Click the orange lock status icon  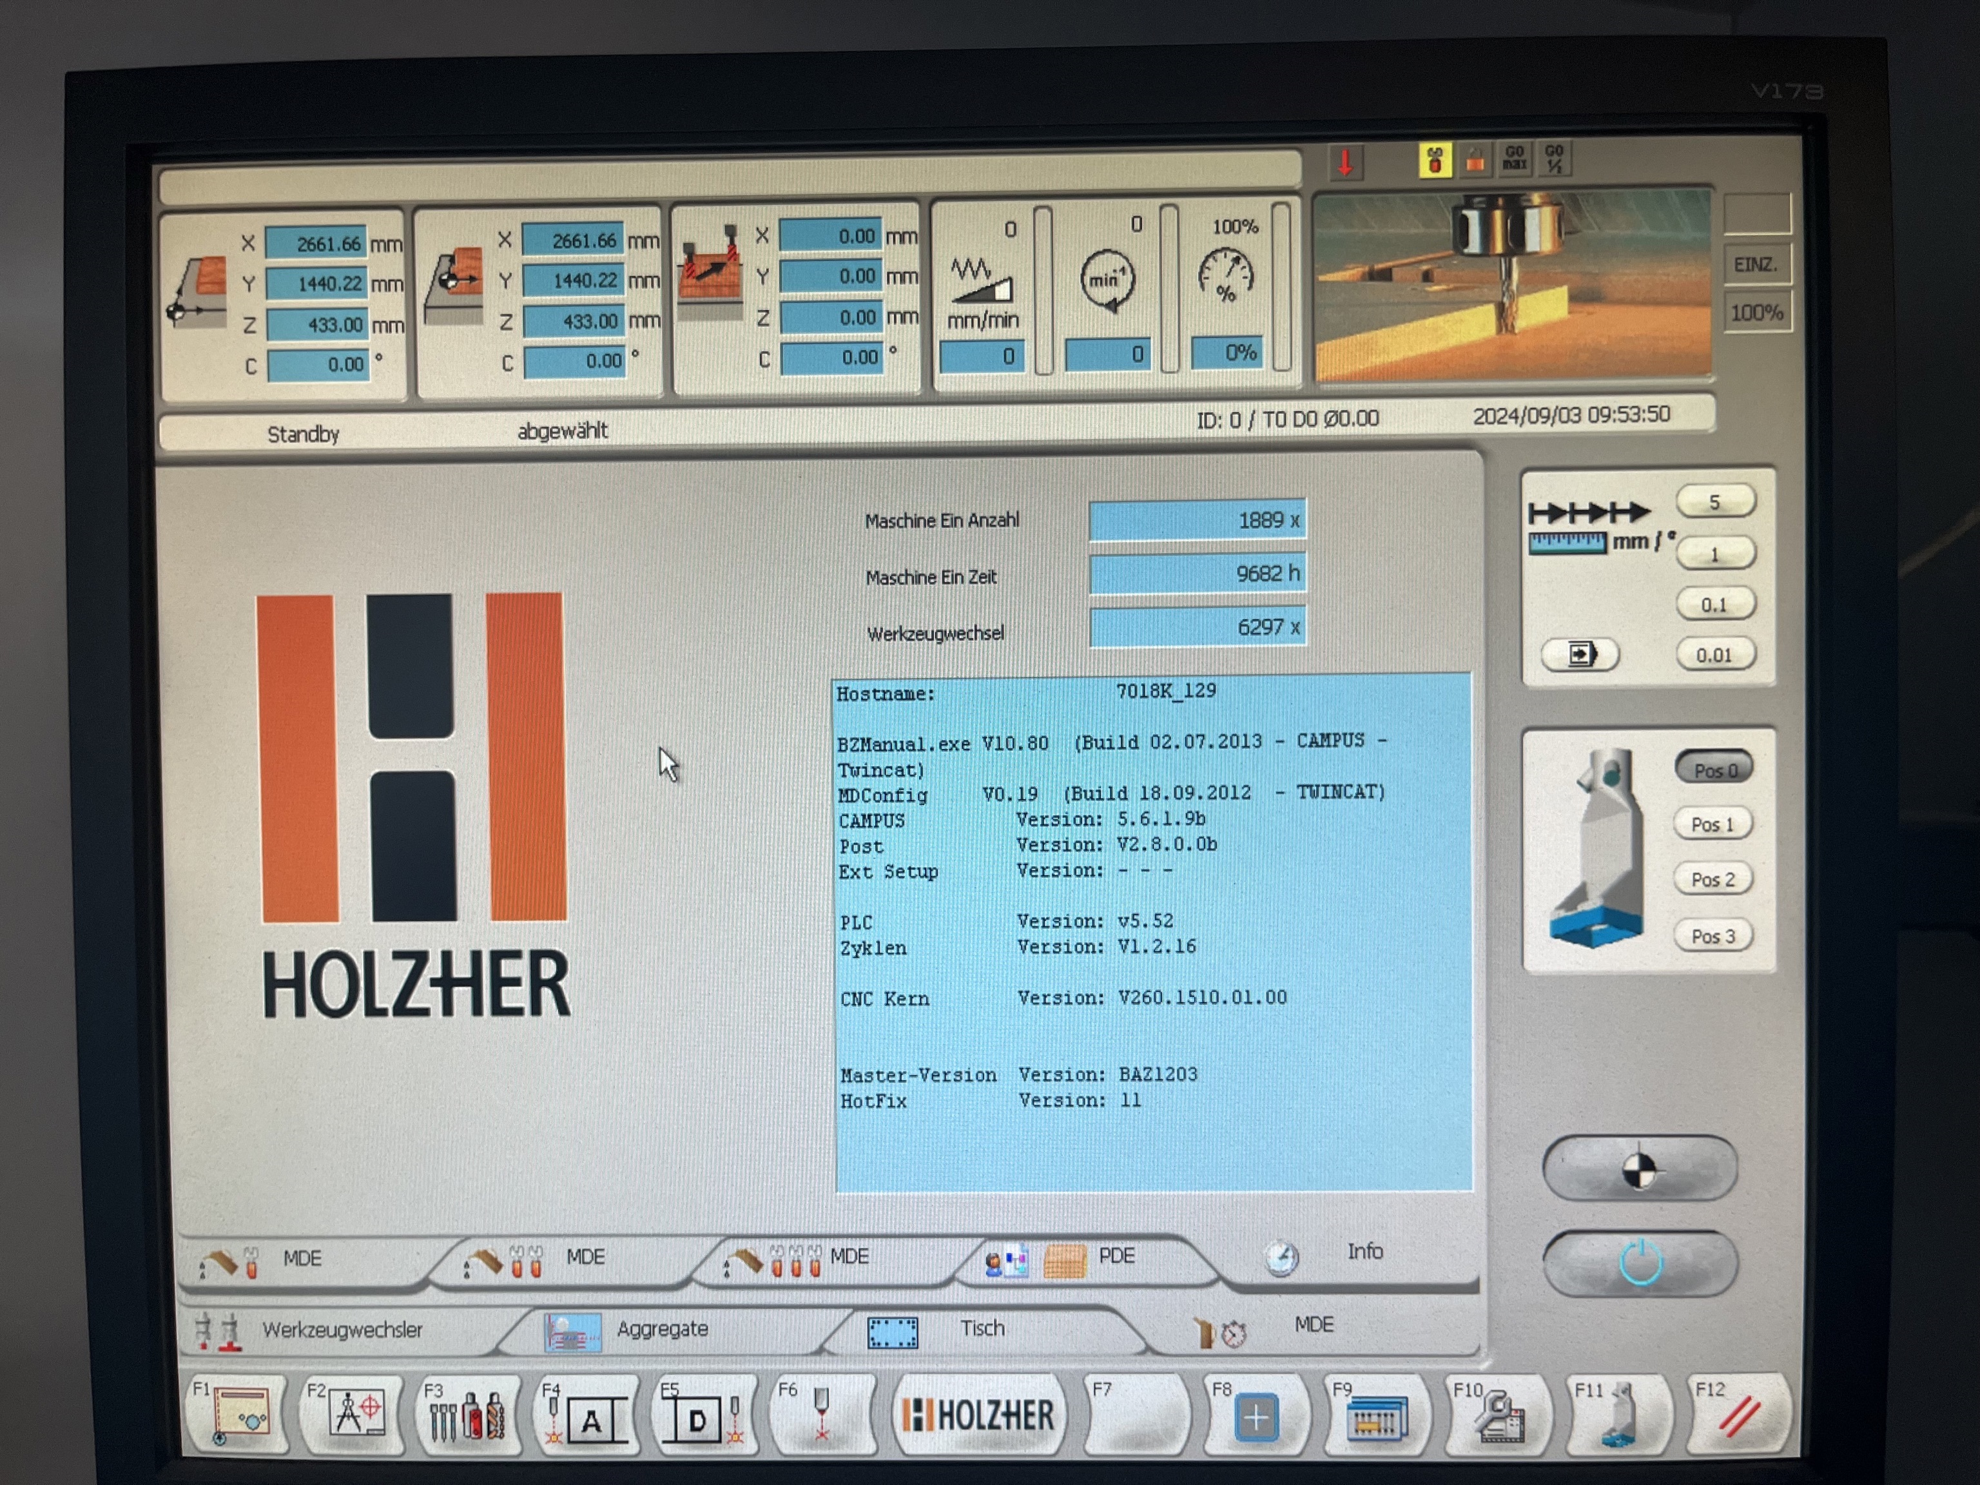point(1474,160)
